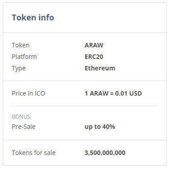
Task: Click the word sale in tokens label
Action: point(49,153)
